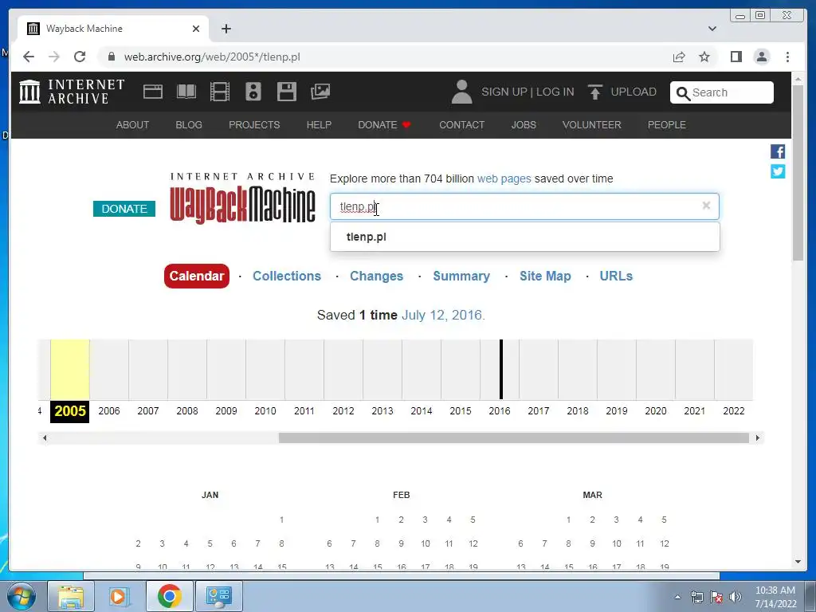Open Chrome three-dot menu
816x612 pixels.
click(787, 57)
